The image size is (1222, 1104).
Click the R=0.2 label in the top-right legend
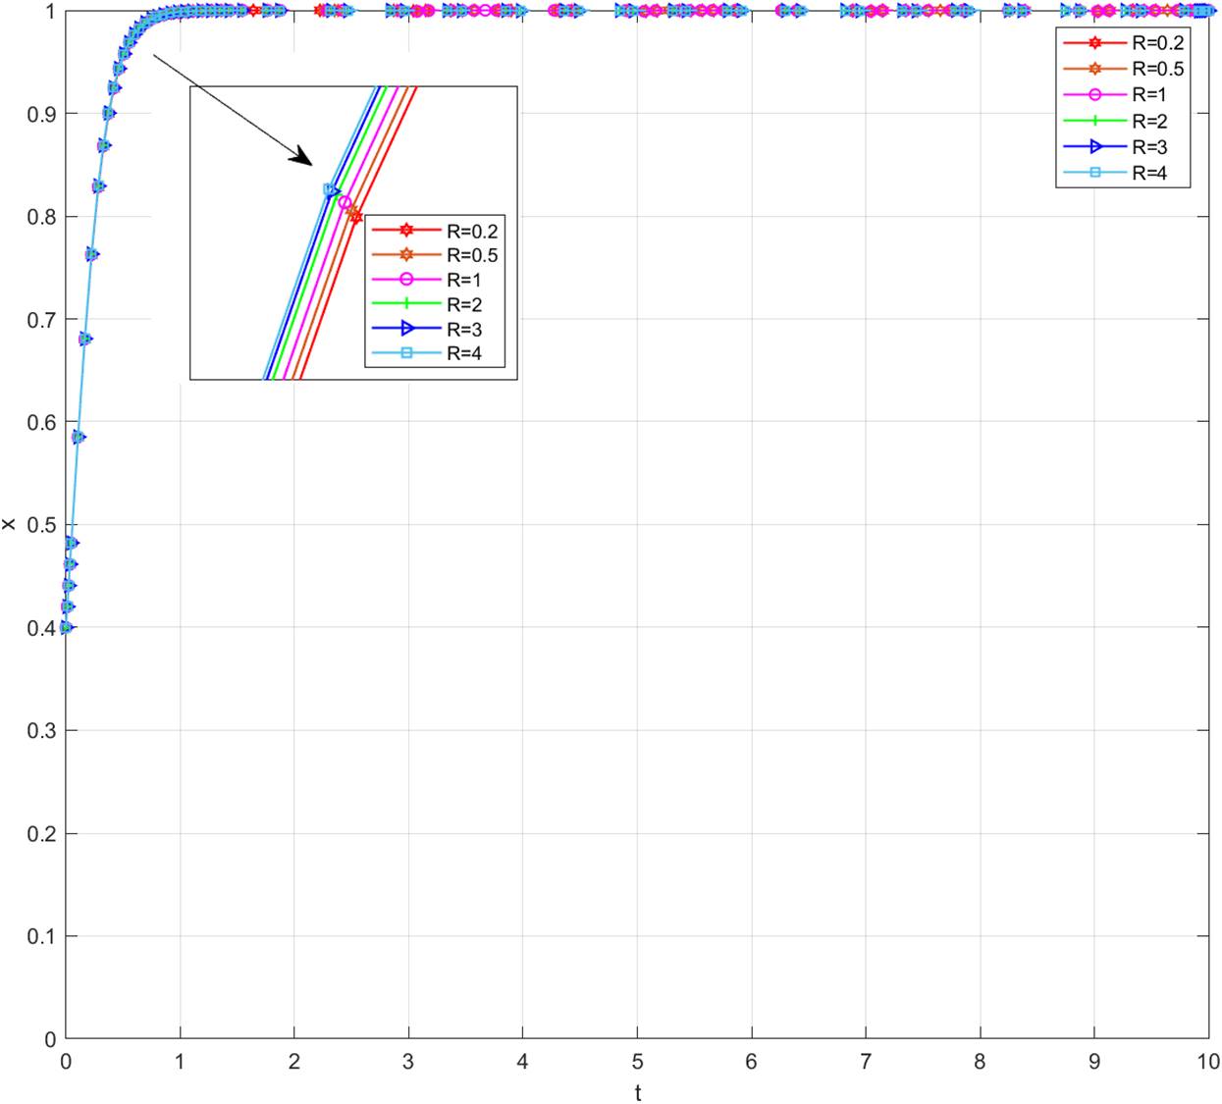tap(1157, 43)
